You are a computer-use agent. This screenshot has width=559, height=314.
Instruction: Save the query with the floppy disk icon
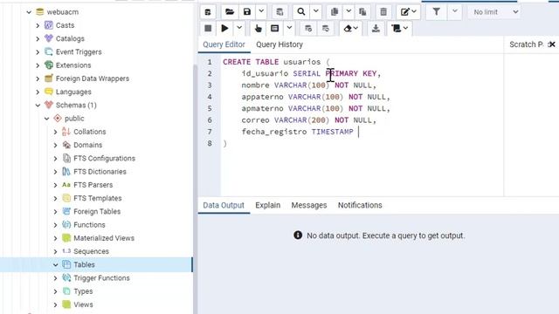(x=246, y=12)
